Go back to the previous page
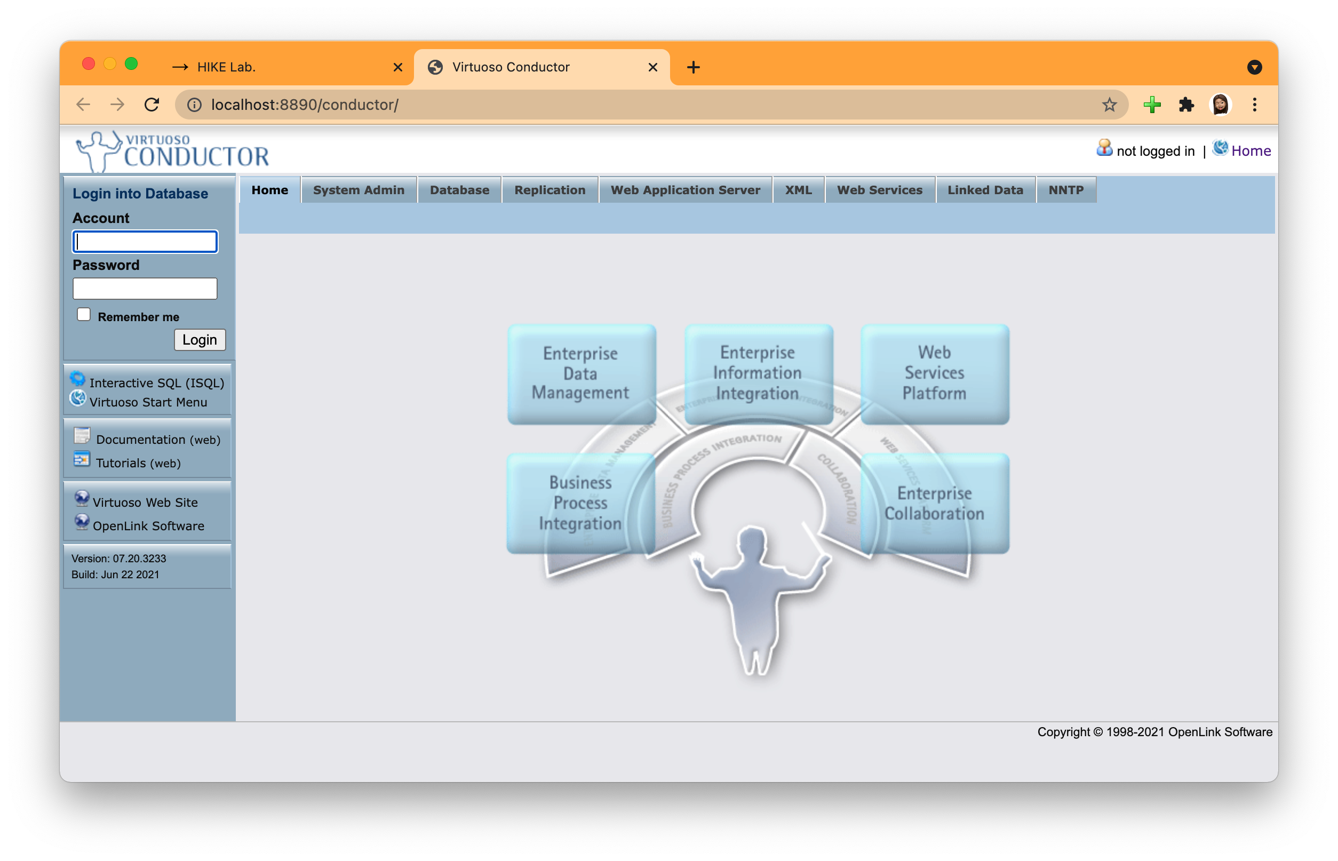This screenshot has height=861, width=1338. click(83, 105)
